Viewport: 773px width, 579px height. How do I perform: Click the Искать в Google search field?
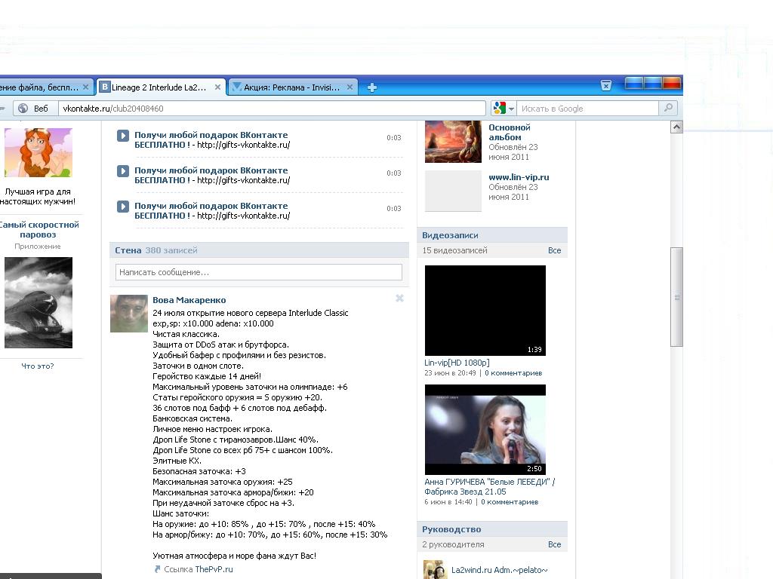tap(587, 109)
